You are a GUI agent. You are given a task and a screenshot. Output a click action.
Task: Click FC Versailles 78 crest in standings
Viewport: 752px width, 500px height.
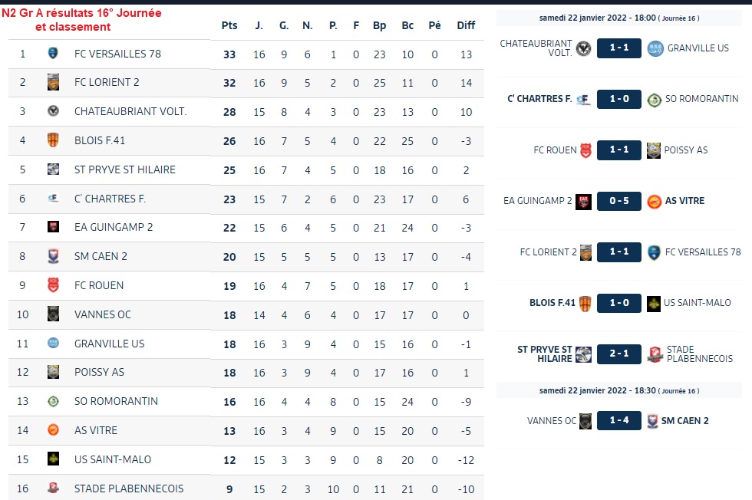tap(53, 53)
